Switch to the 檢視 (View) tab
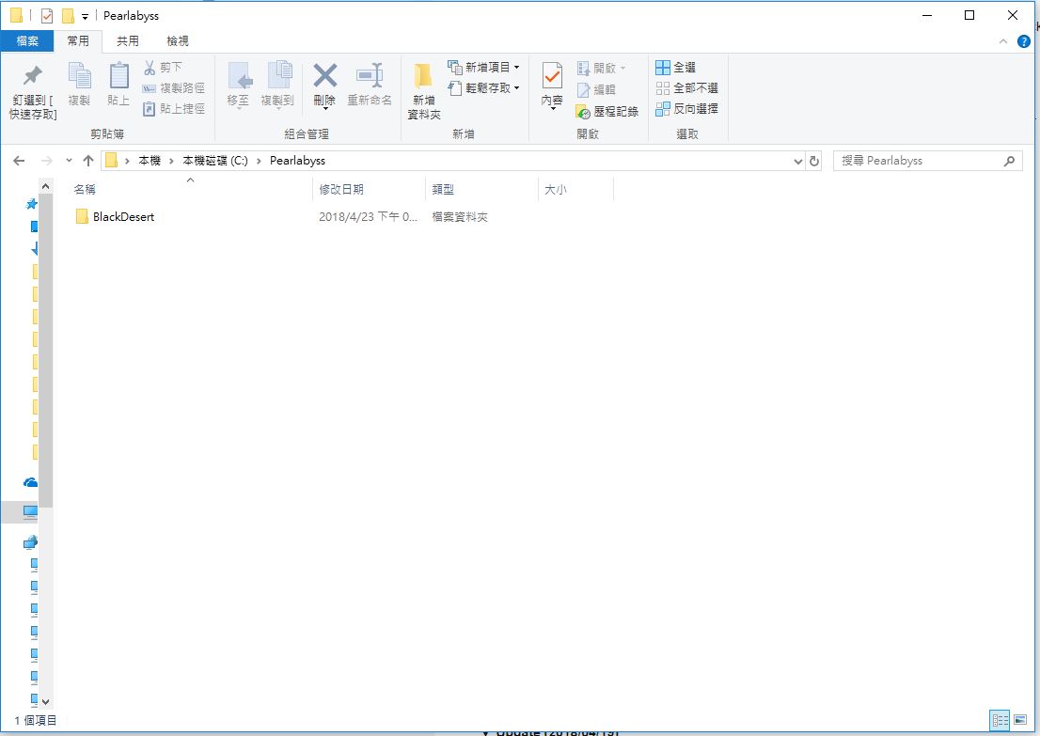The image size is (1040, 736). click(178, 41)
